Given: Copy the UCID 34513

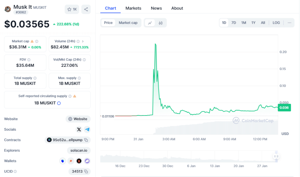Looking at the screenshot, I should (x=86, y=171).
